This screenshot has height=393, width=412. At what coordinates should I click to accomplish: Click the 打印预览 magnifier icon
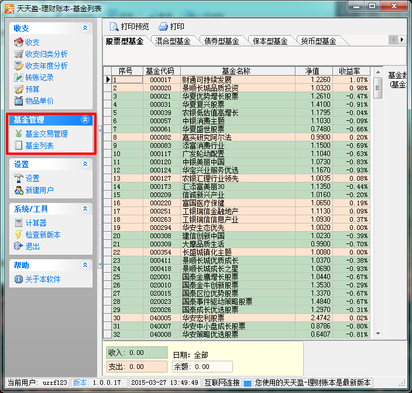click(114, 26)
